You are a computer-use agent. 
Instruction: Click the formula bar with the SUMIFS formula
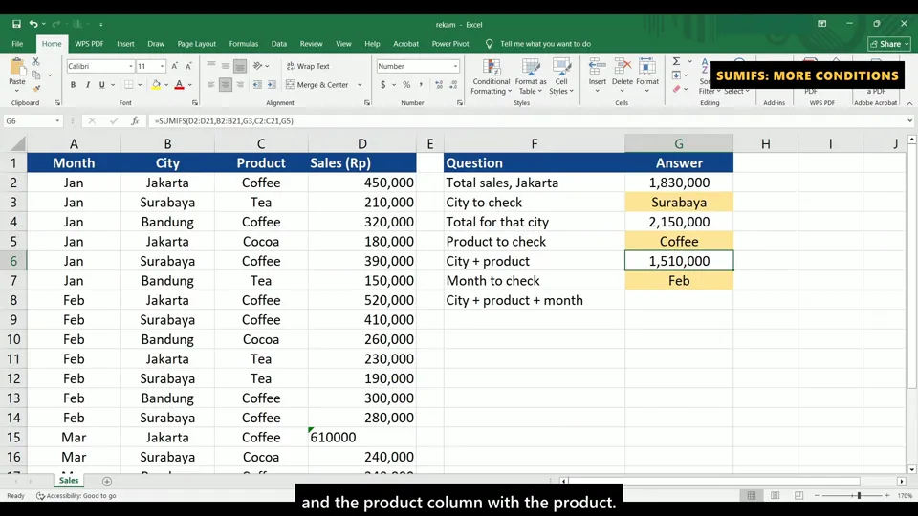coord(527,121)
